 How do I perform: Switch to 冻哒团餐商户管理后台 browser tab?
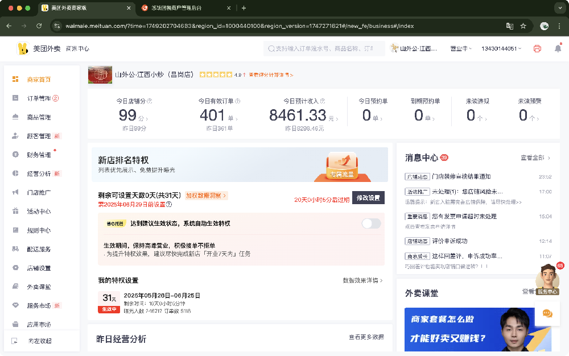click(x=176, y=8)
